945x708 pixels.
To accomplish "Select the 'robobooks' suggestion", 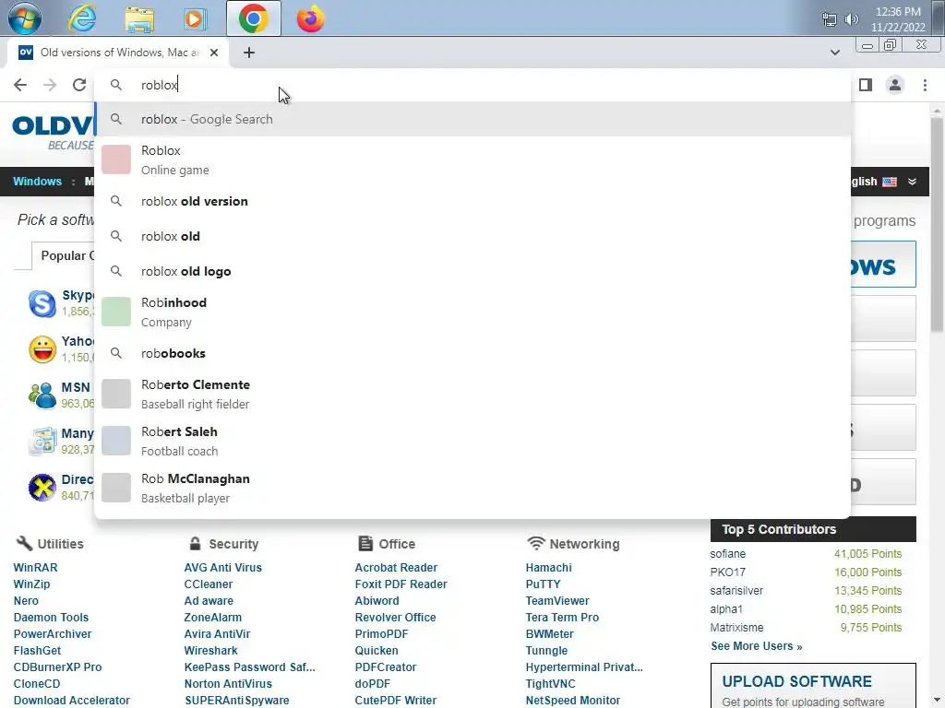I will [472, 353].
